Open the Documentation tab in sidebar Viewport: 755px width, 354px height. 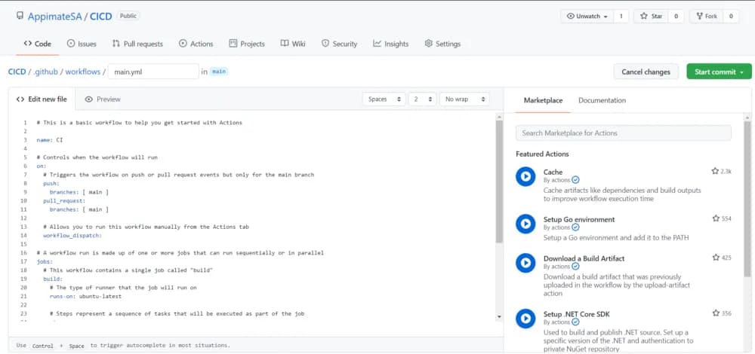[602, 100]
